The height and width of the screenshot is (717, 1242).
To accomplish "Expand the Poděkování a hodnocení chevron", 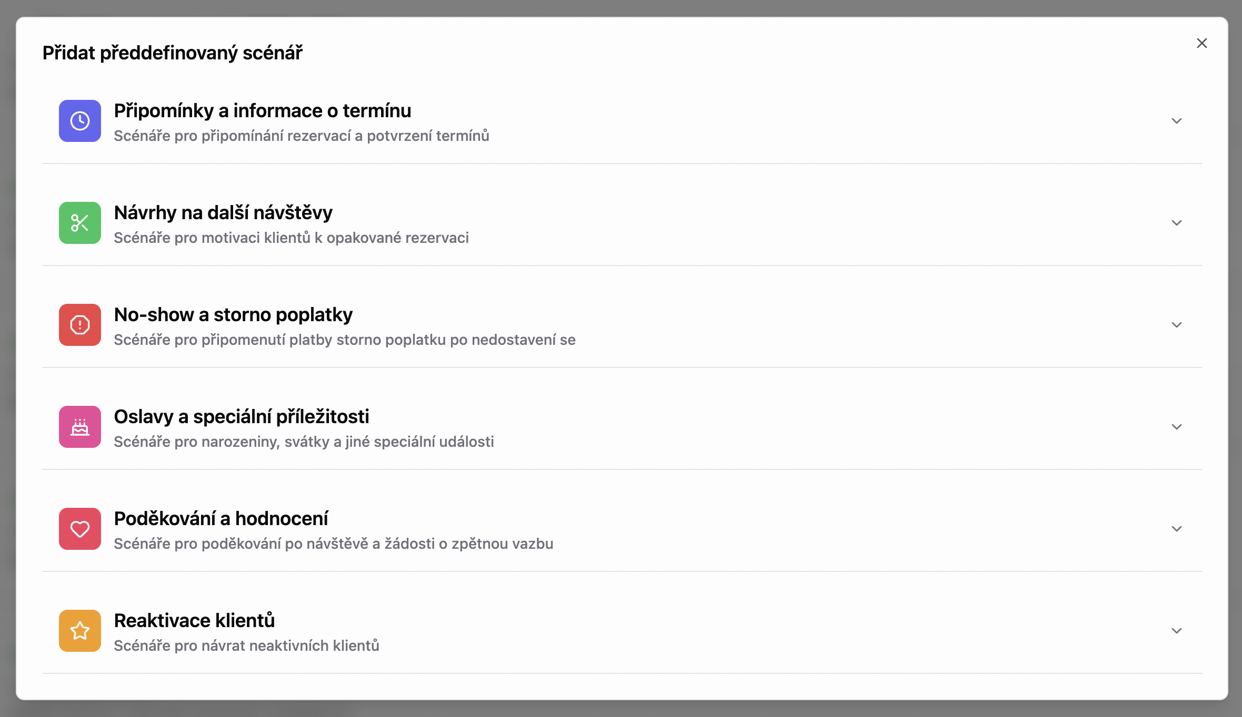I will pos(1177,529).
